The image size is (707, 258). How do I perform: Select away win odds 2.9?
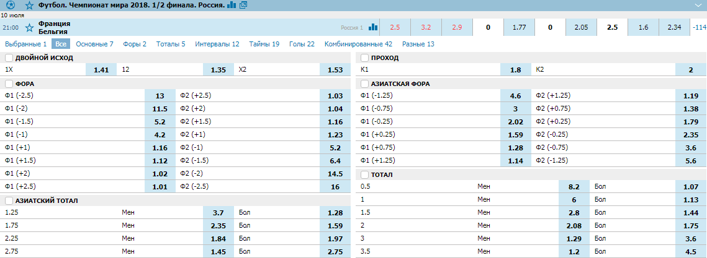pos(457,27)
